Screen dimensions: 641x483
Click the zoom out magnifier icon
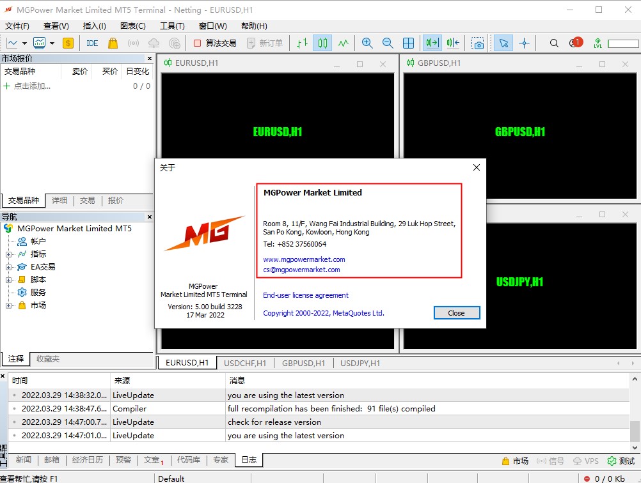388,43
